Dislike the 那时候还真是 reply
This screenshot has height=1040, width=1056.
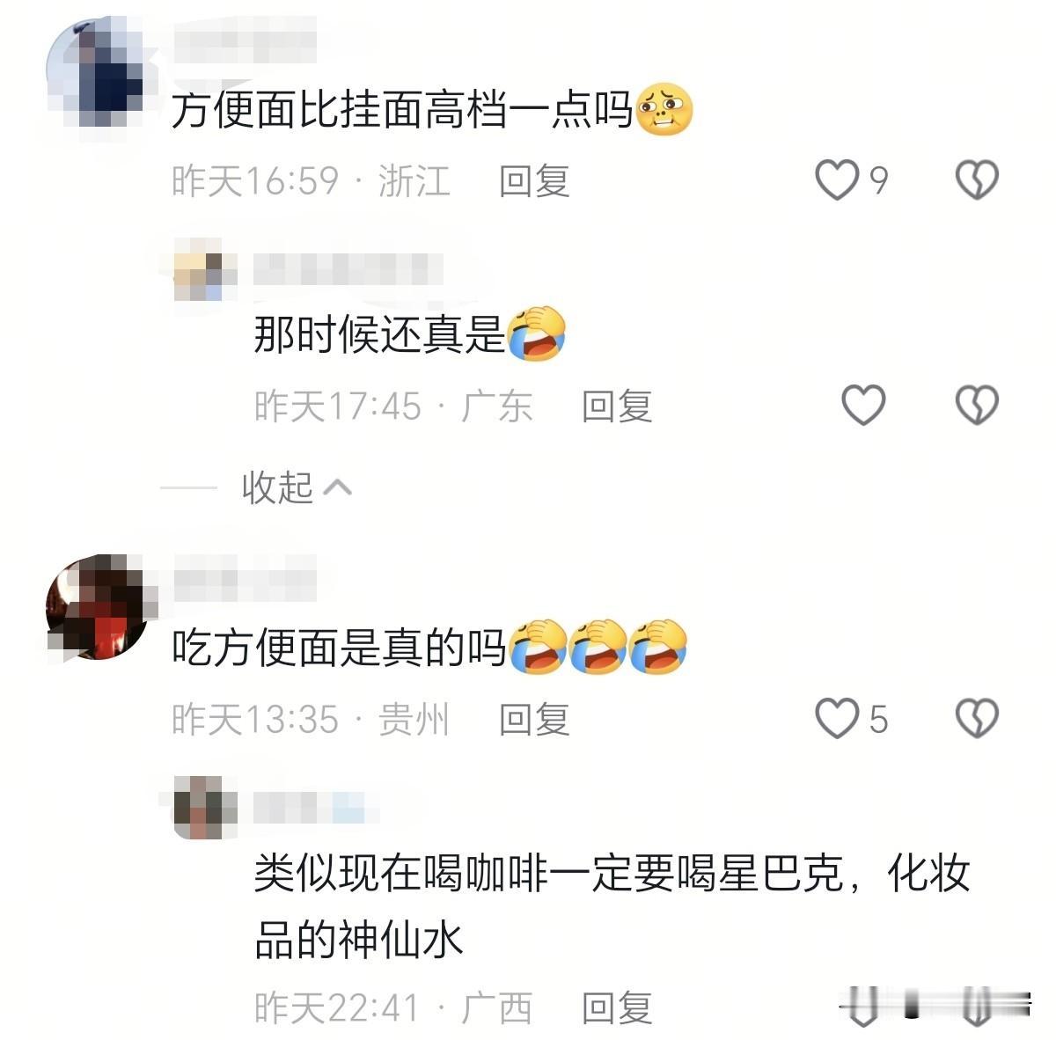977,406
